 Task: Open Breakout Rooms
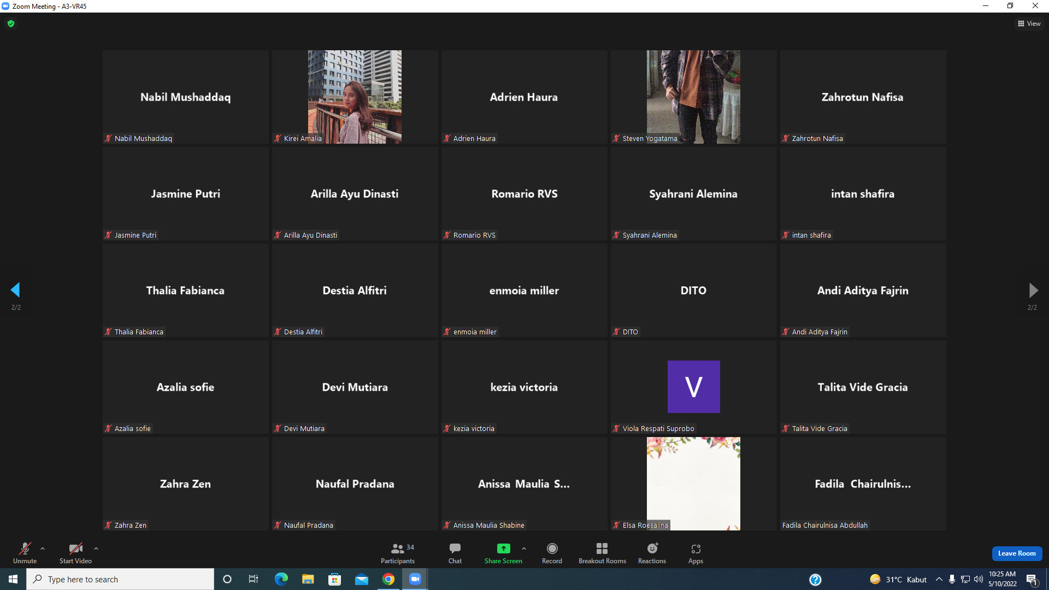click(602, 553)
